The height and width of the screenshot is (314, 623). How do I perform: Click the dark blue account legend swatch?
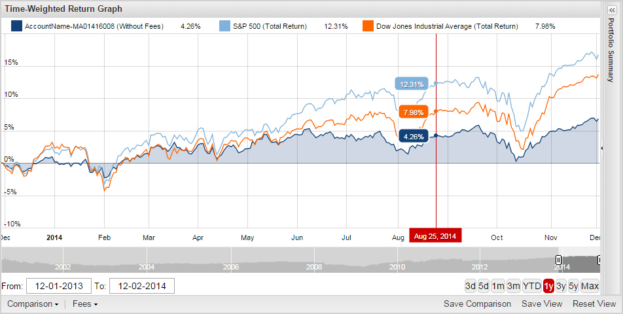click(16, 26)
